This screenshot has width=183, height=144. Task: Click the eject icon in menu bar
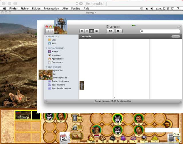coord(147,9)
